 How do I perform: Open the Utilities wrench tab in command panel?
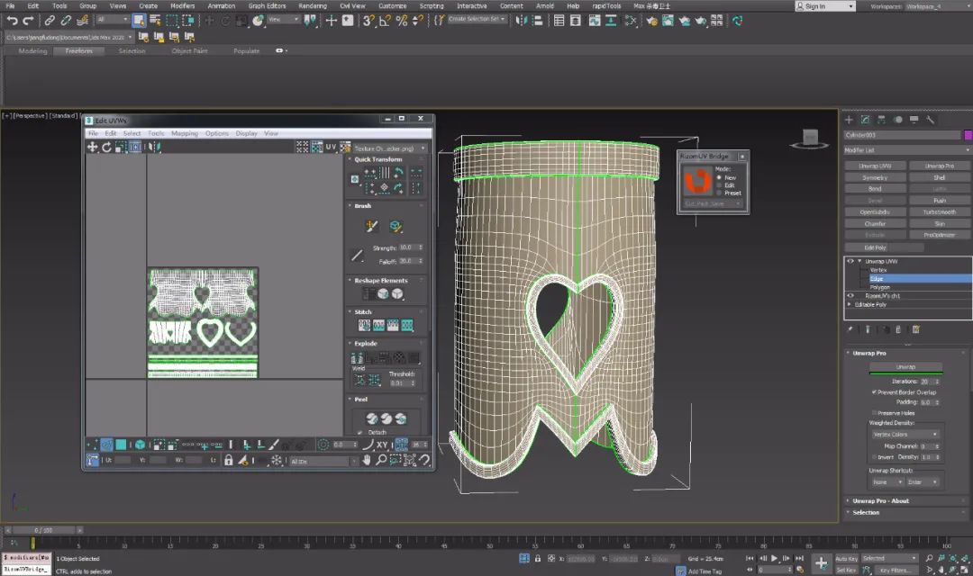pyautogui.click(x=930, y=120)
